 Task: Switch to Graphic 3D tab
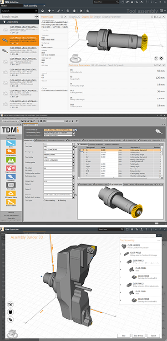[87, 16]
